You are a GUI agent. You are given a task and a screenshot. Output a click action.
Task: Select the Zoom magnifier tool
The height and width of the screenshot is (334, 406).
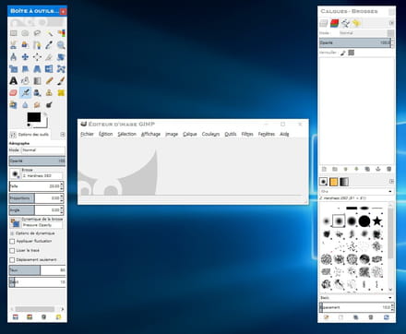tap(61, 45)
